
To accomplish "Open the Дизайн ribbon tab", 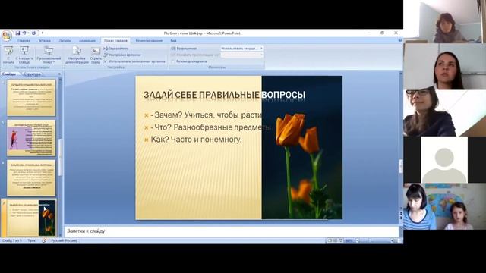I will 65,40.
